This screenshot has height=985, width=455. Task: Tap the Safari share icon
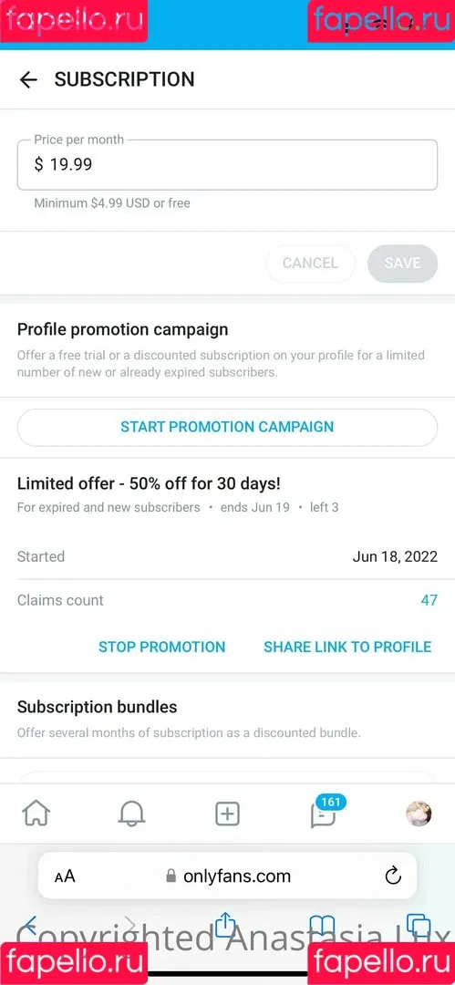pos(225,925)
